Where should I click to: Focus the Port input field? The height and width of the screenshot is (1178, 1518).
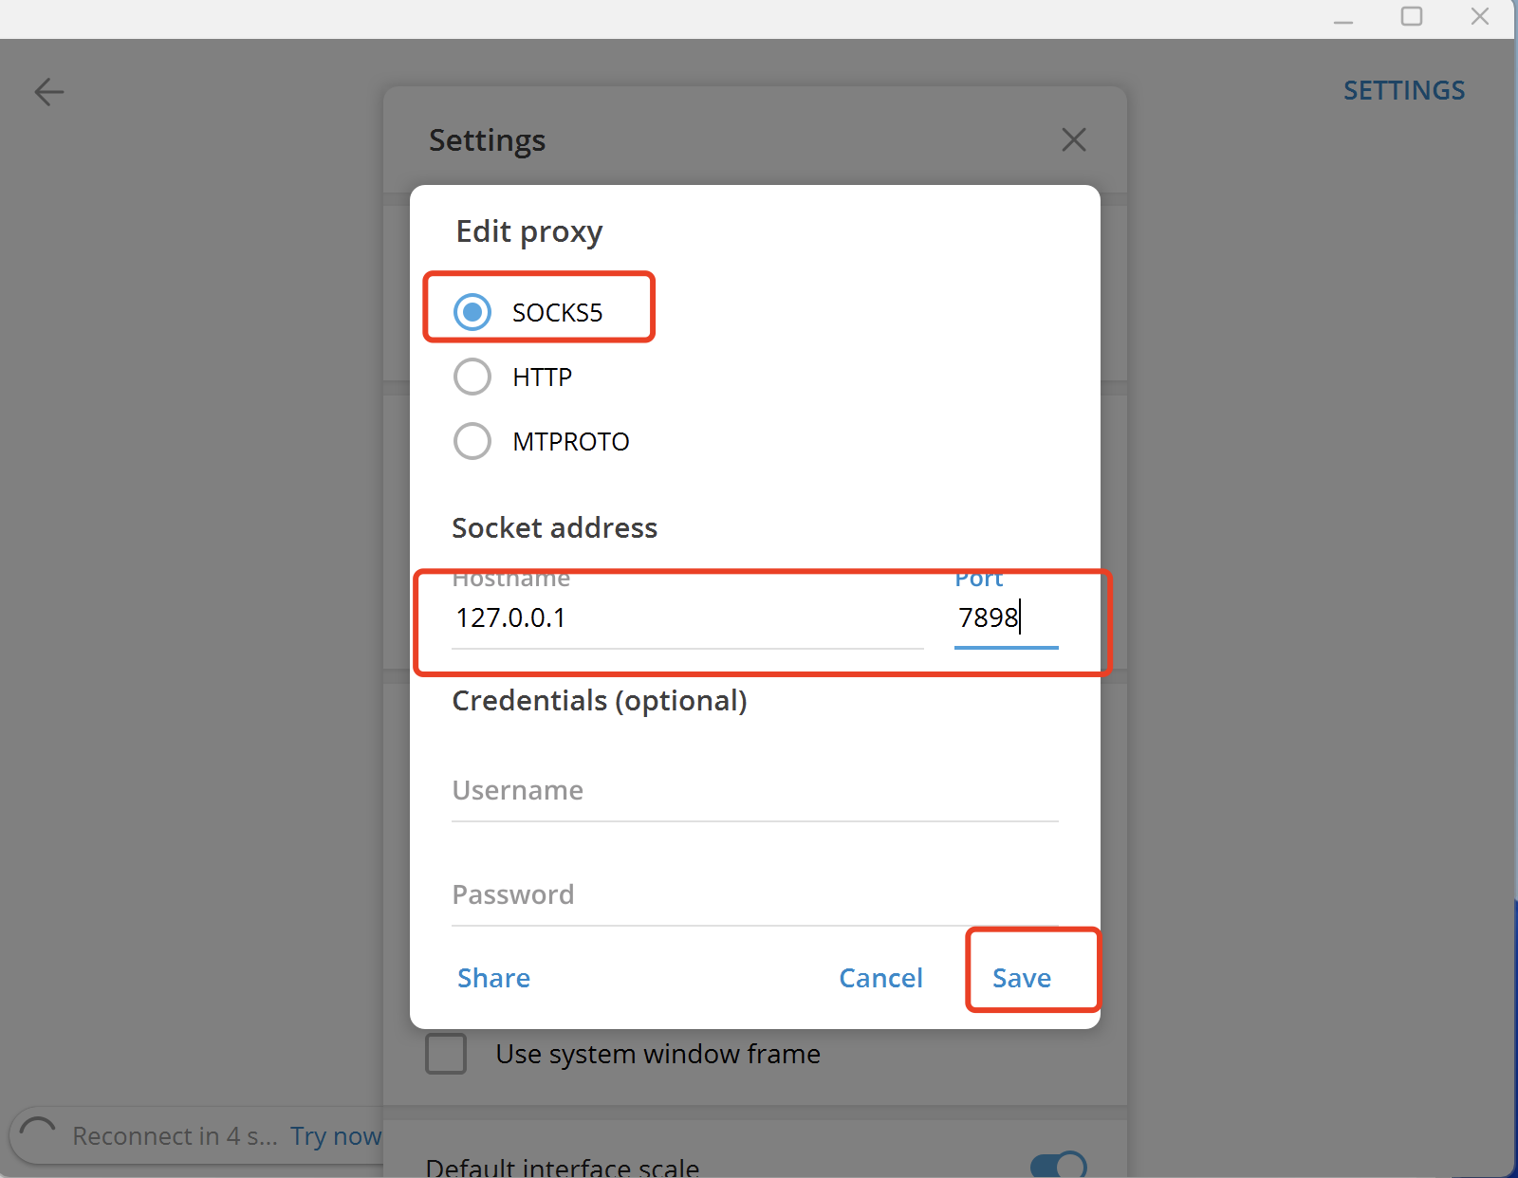(1005, 618)
